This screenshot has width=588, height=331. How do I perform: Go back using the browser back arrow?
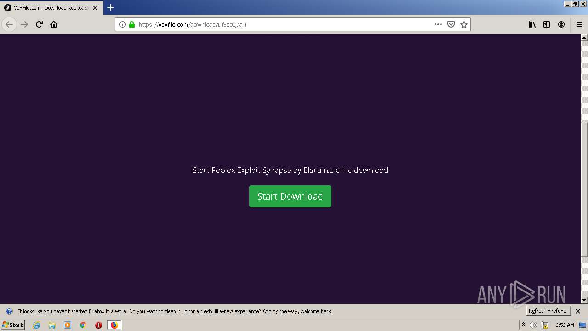[9, 24]
